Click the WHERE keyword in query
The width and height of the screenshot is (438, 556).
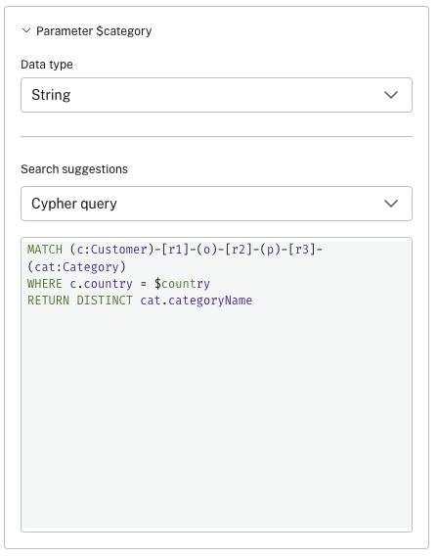click(x=45, y=284)
